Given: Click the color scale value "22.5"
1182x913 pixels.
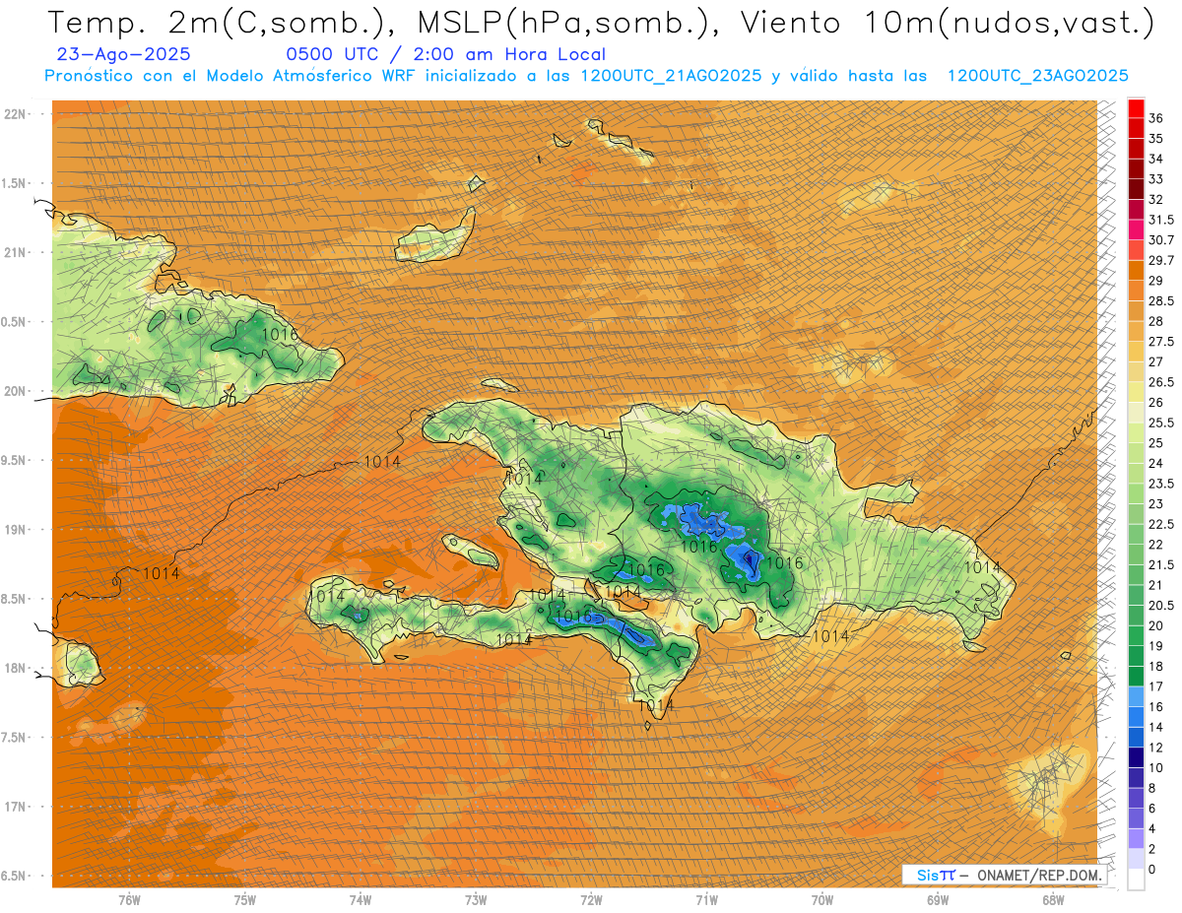Looking at the screenshot, I should click(1161, 524).
